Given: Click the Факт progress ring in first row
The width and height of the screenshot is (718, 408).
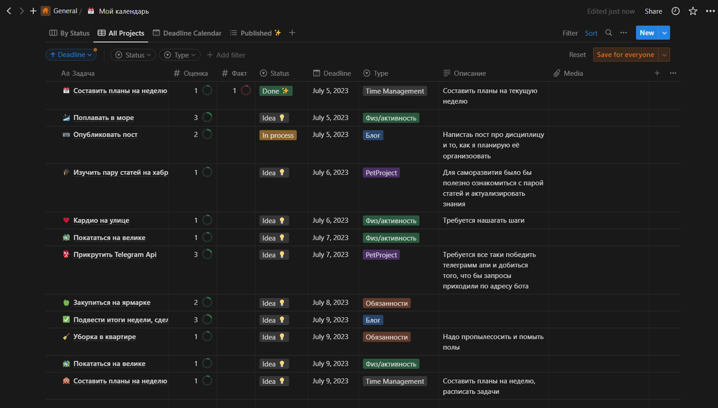Looking at the screenshot, I should [246, 90].
